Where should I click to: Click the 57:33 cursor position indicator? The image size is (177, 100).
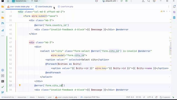[138, 97]
